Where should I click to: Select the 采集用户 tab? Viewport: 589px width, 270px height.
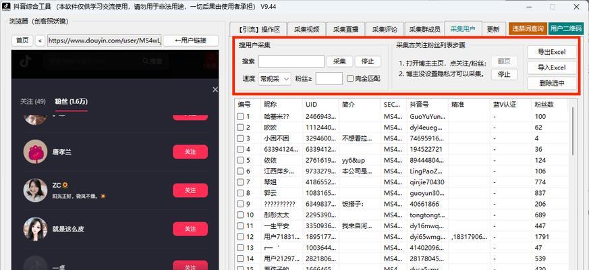(x=463, y=28)
